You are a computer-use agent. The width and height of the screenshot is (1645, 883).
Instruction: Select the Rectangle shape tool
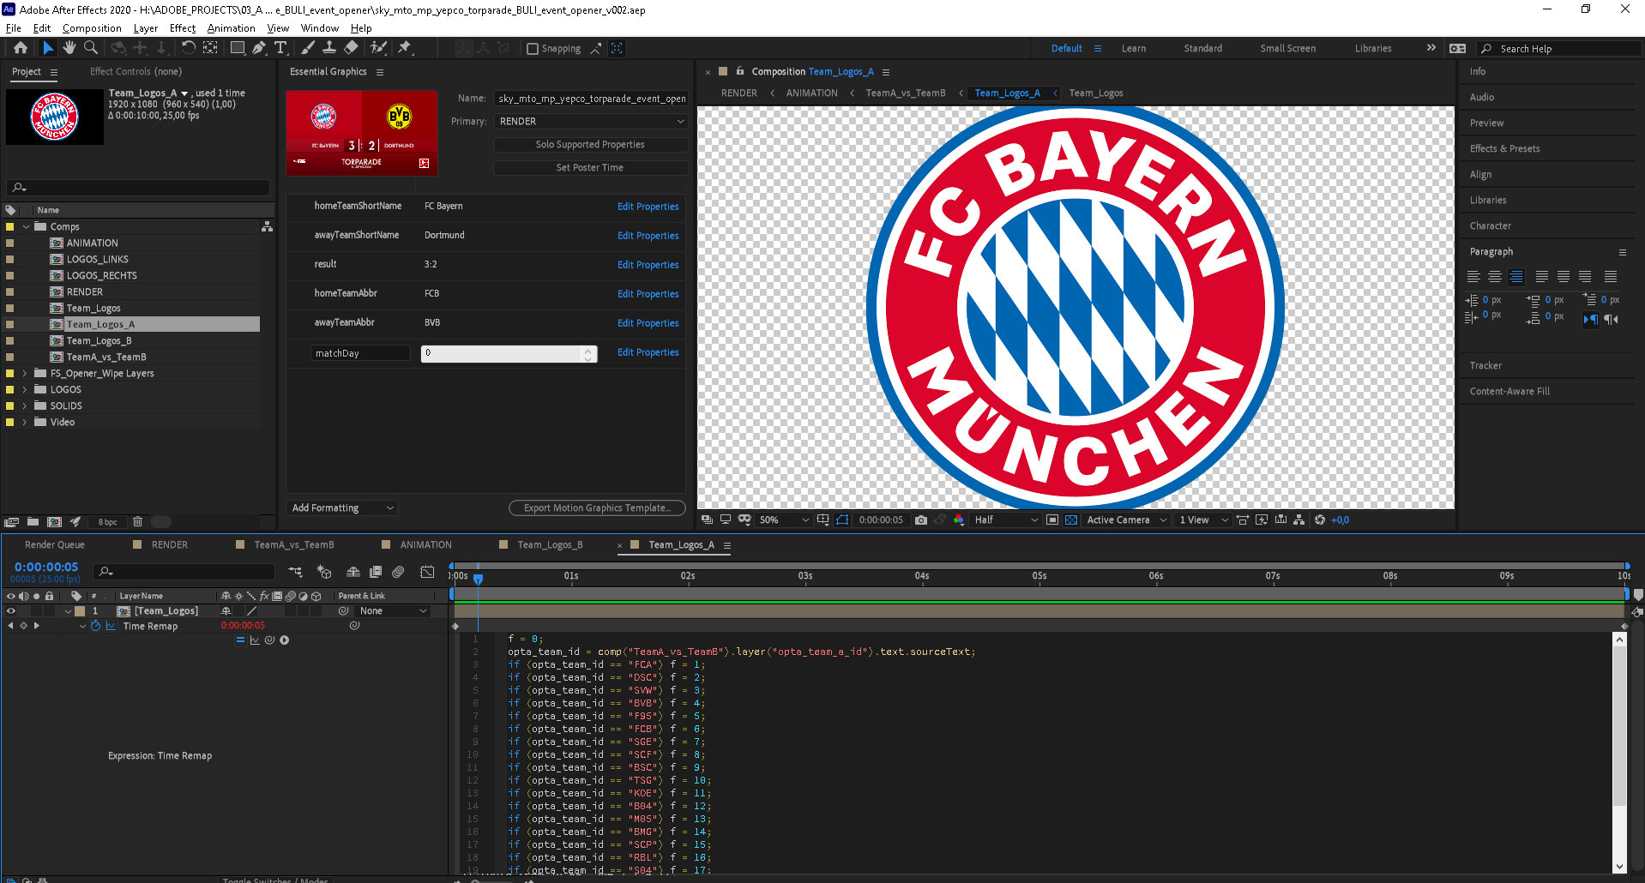click(238, 48)
